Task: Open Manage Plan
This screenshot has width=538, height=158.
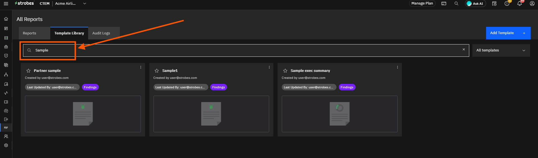Action: point(422,3)
